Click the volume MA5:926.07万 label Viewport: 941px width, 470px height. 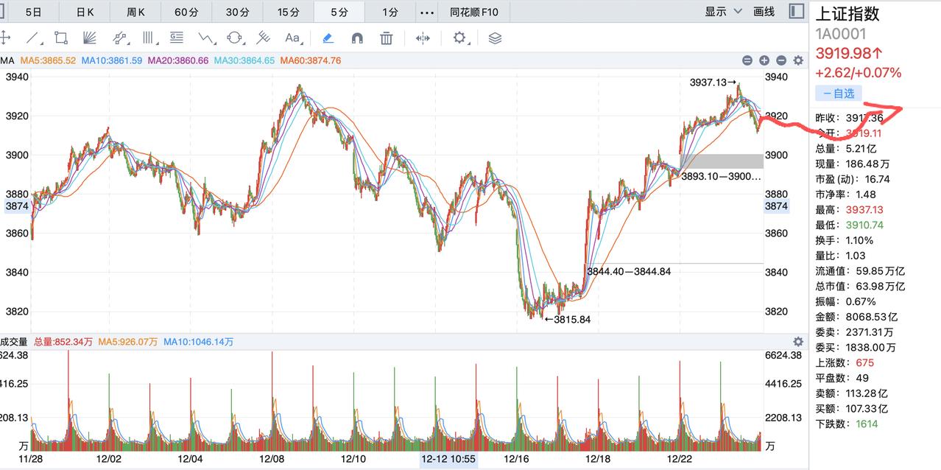point(128,341)
